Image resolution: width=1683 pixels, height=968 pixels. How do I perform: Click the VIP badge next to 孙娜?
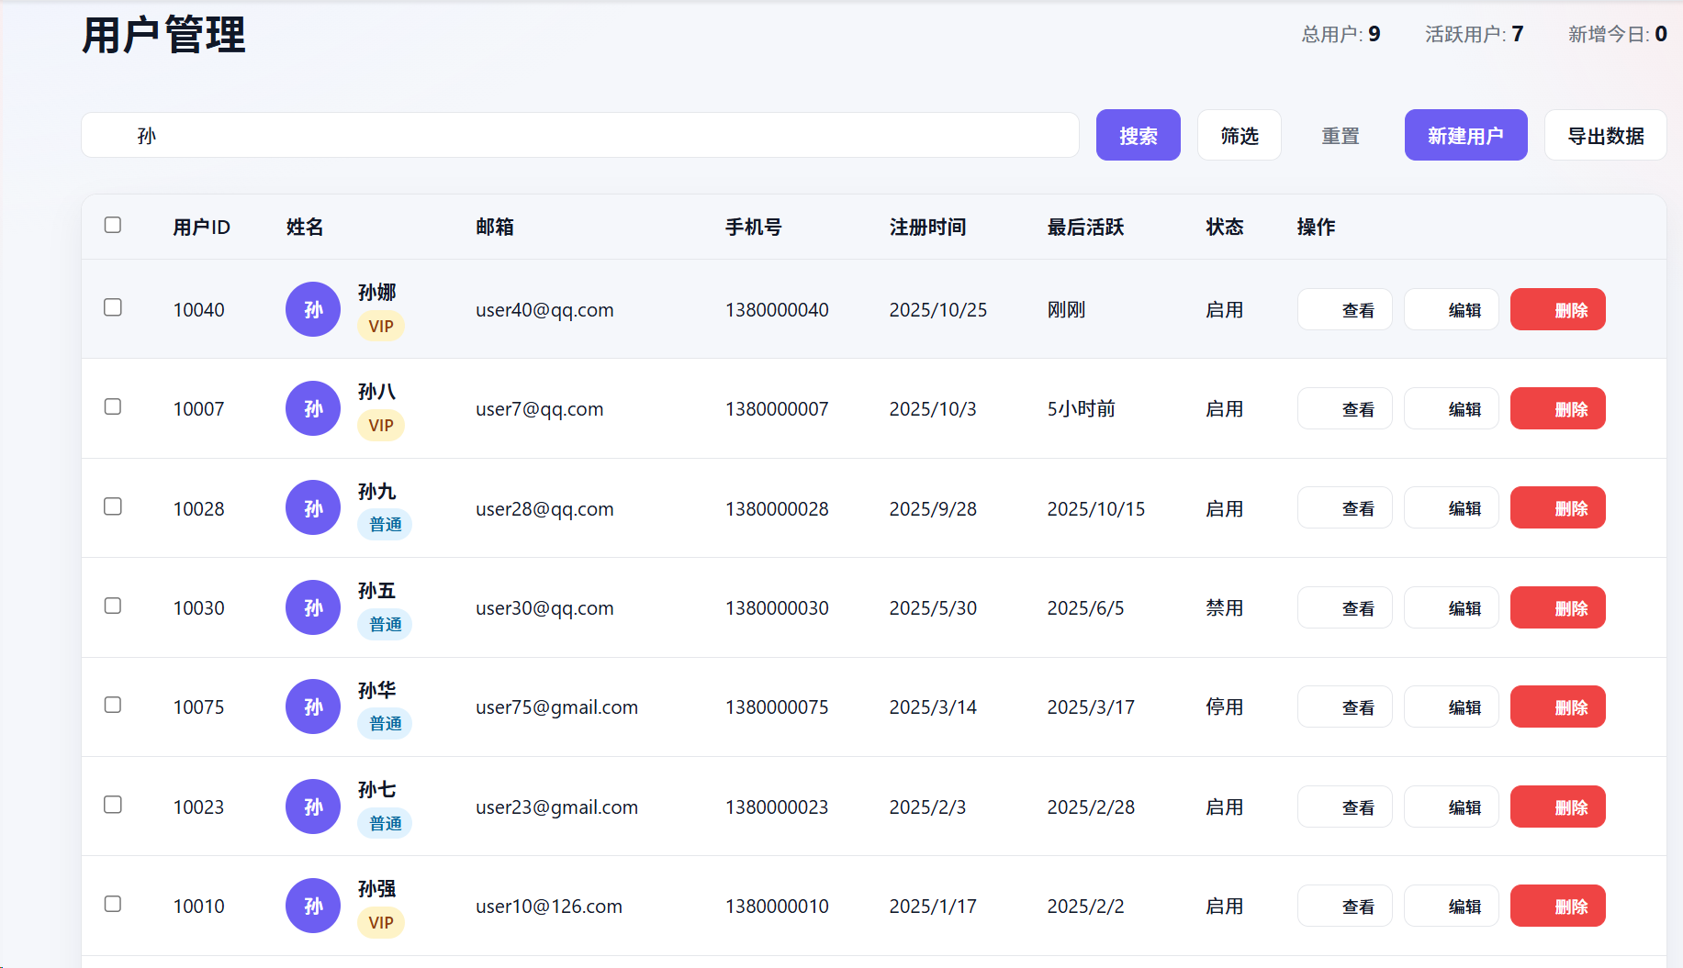[381, 326]
